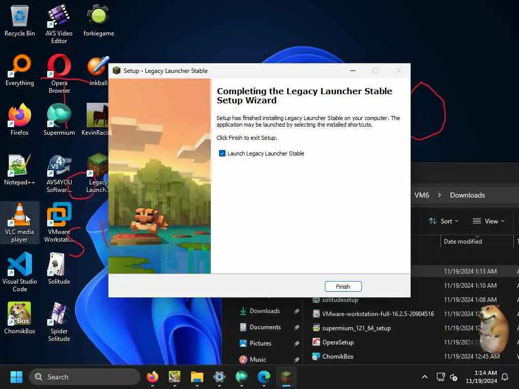Viewport: 519px width, 389px height.
Task: Select Notepad++ desktop icon
Action: point(20,169)
